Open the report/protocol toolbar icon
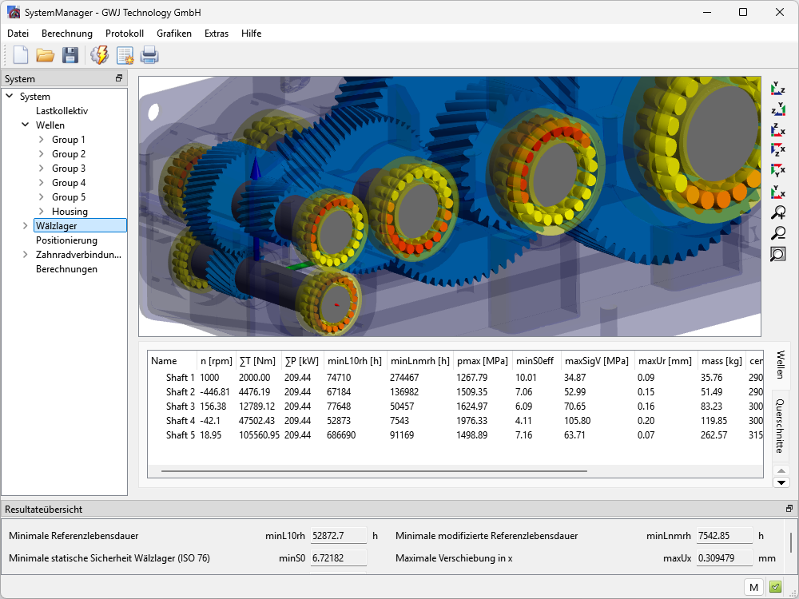 click(x=125, y=55)
